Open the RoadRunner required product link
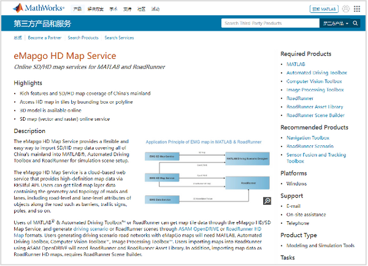This screenshot has width=368, height=266. tap(301, 99)
